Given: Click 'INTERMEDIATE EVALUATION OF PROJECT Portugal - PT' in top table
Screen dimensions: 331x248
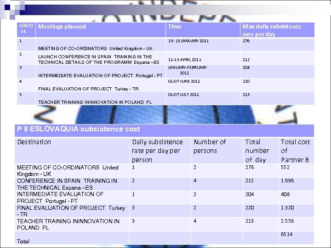Looking at the screenshot, I should (x=100, y=75).
